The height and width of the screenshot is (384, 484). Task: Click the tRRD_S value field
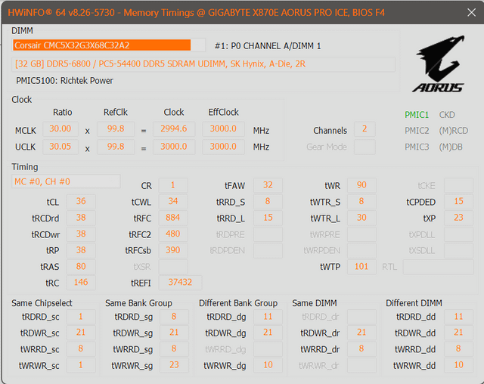(x=268, y=201)
